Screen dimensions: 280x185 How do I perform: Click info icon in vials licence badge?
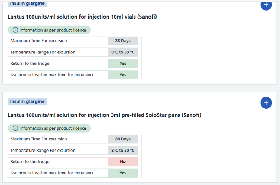pyautogui.click(x=15, y=30)
